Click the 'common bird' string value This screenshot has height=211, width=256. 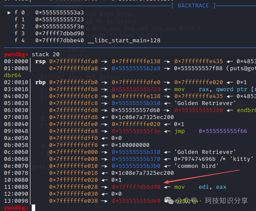(x=197, y=166)
